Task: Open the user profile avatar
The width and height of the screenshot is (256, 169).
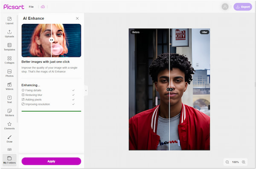Action: [225, 7]
